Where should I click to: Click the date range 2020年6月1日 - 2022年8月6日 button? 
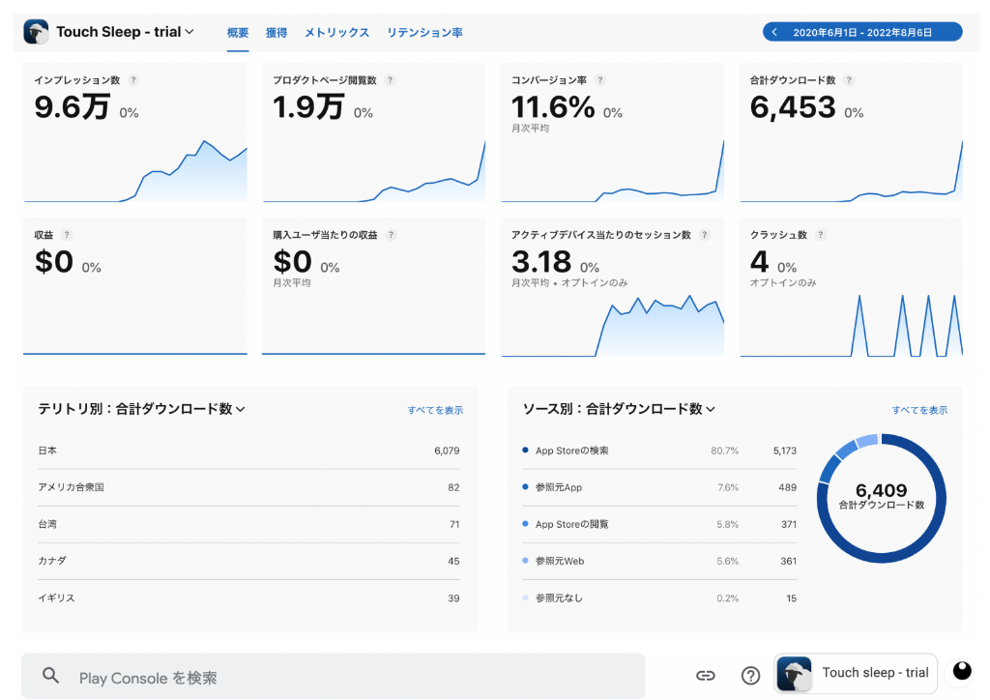click(862, 32)
